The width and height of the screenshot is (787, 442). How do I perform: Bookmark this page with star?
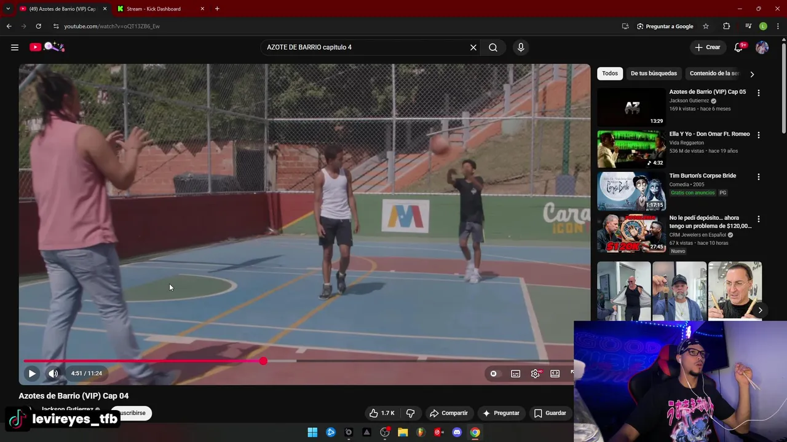[706, 26]
